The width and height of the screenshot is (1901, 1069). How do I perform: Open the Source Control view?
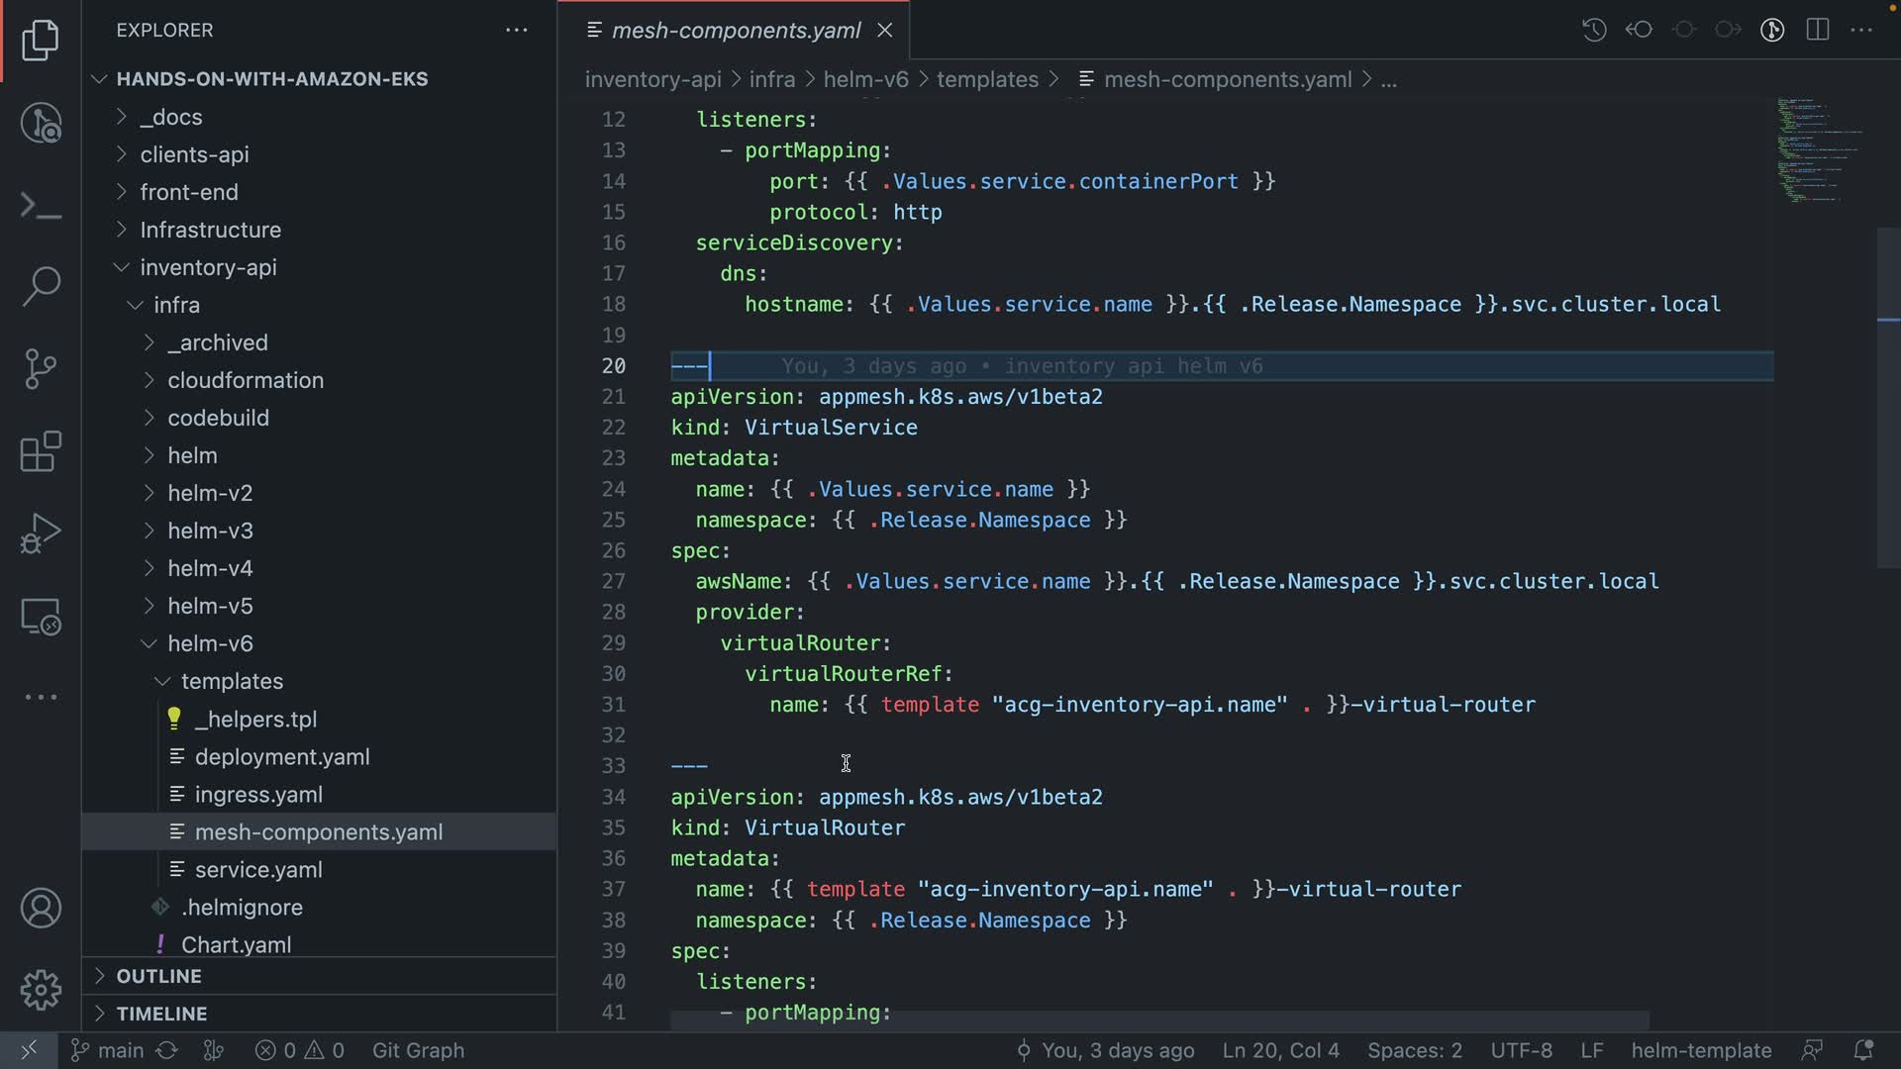click(x=41, y=369)
